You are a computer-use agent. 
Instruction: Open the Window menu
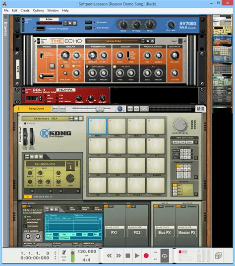53,10
